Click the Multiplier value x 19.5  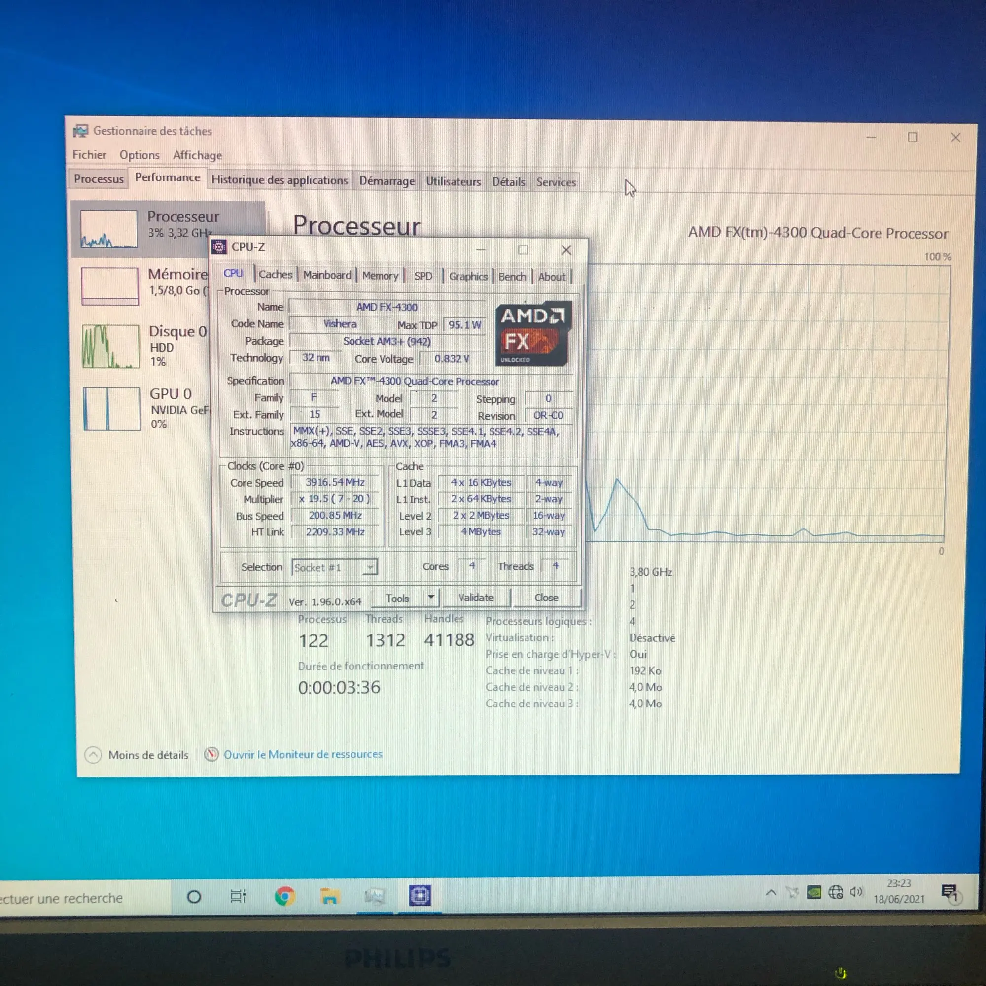coord(335,499)
